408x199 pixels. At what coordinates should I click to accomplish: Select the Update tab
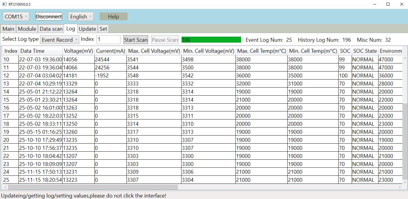tap(87, 29)
